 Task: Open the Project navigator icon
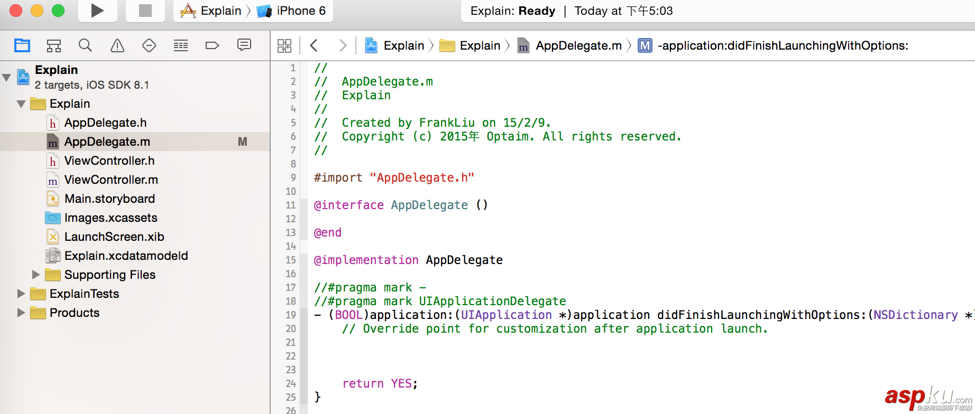22,46
